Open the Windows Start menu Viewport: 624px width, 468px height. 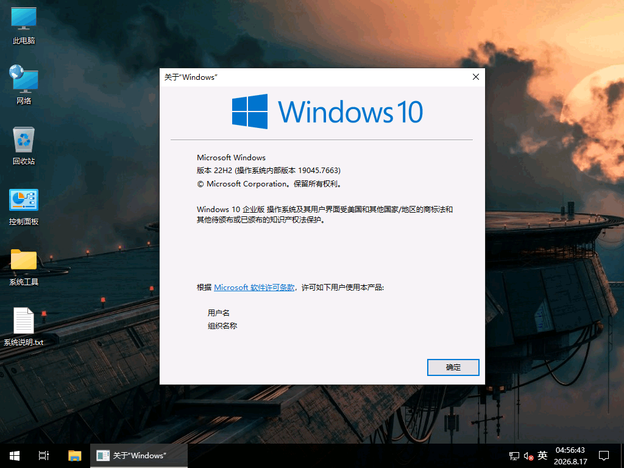(15, 456)
